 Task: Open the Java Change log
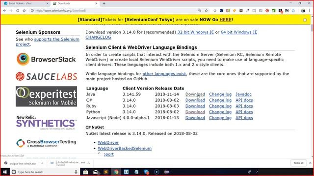coord(220,94)
